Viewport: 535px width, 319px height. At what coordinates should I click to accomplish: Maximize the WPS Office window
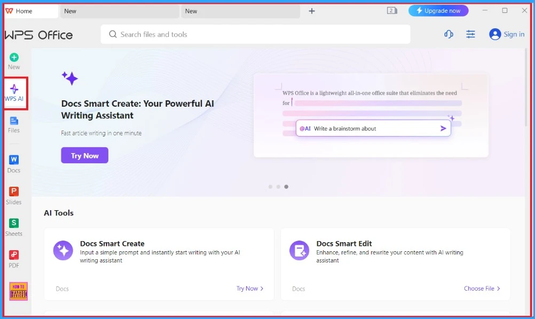(x=505, y=11)
